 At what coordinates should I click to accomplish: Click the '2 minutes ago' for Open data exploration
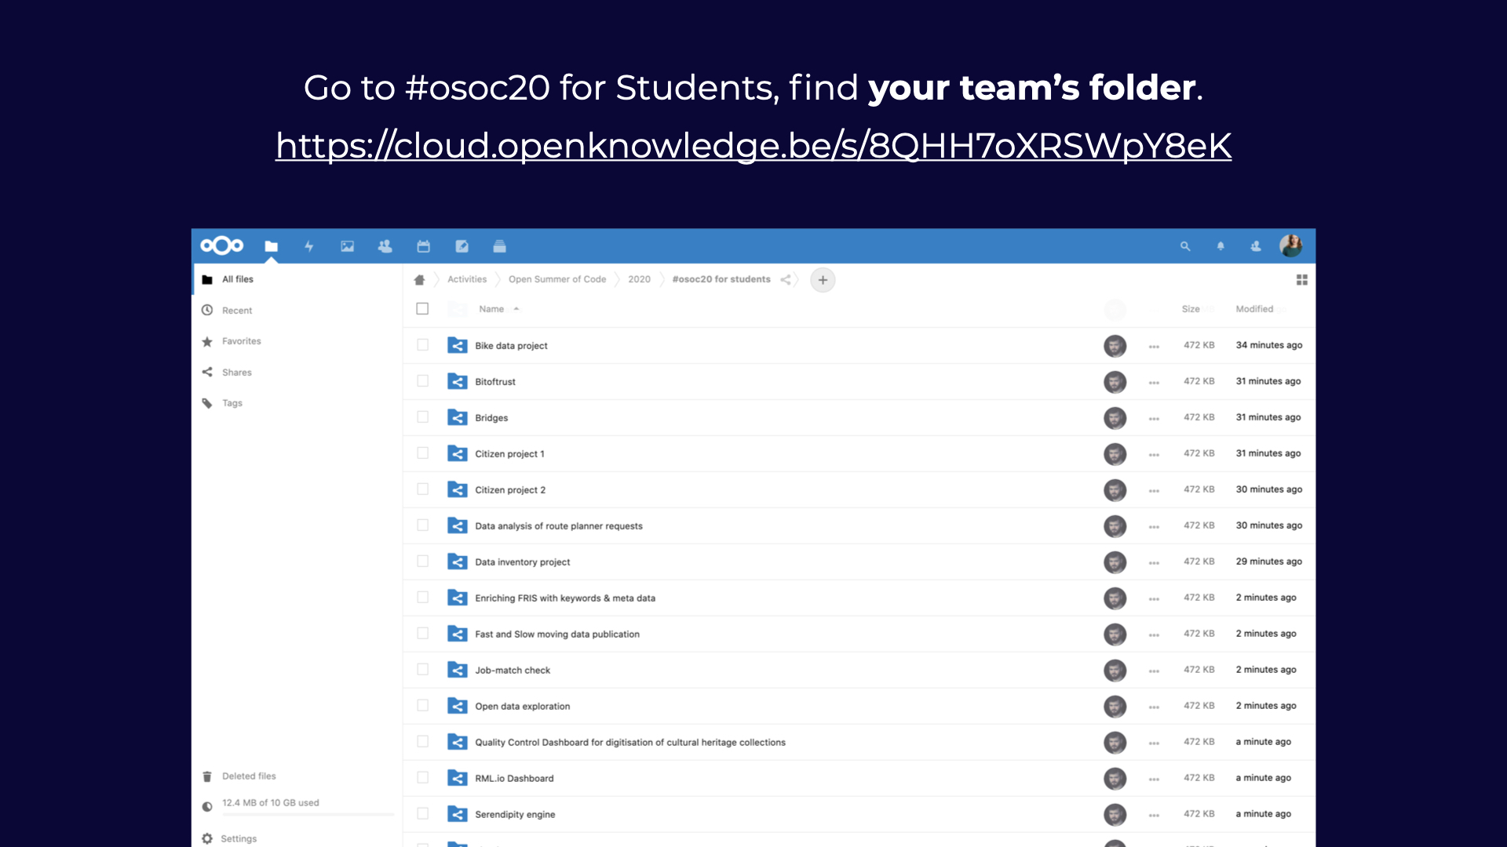click(x=1266, y=706)
